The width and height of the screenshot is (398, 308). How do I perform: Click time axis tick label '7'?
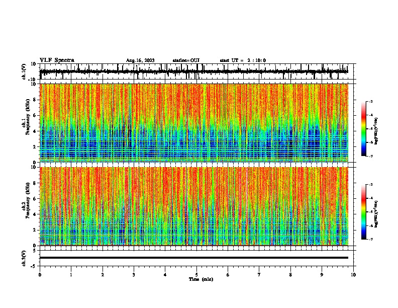(x=259, y=275)
